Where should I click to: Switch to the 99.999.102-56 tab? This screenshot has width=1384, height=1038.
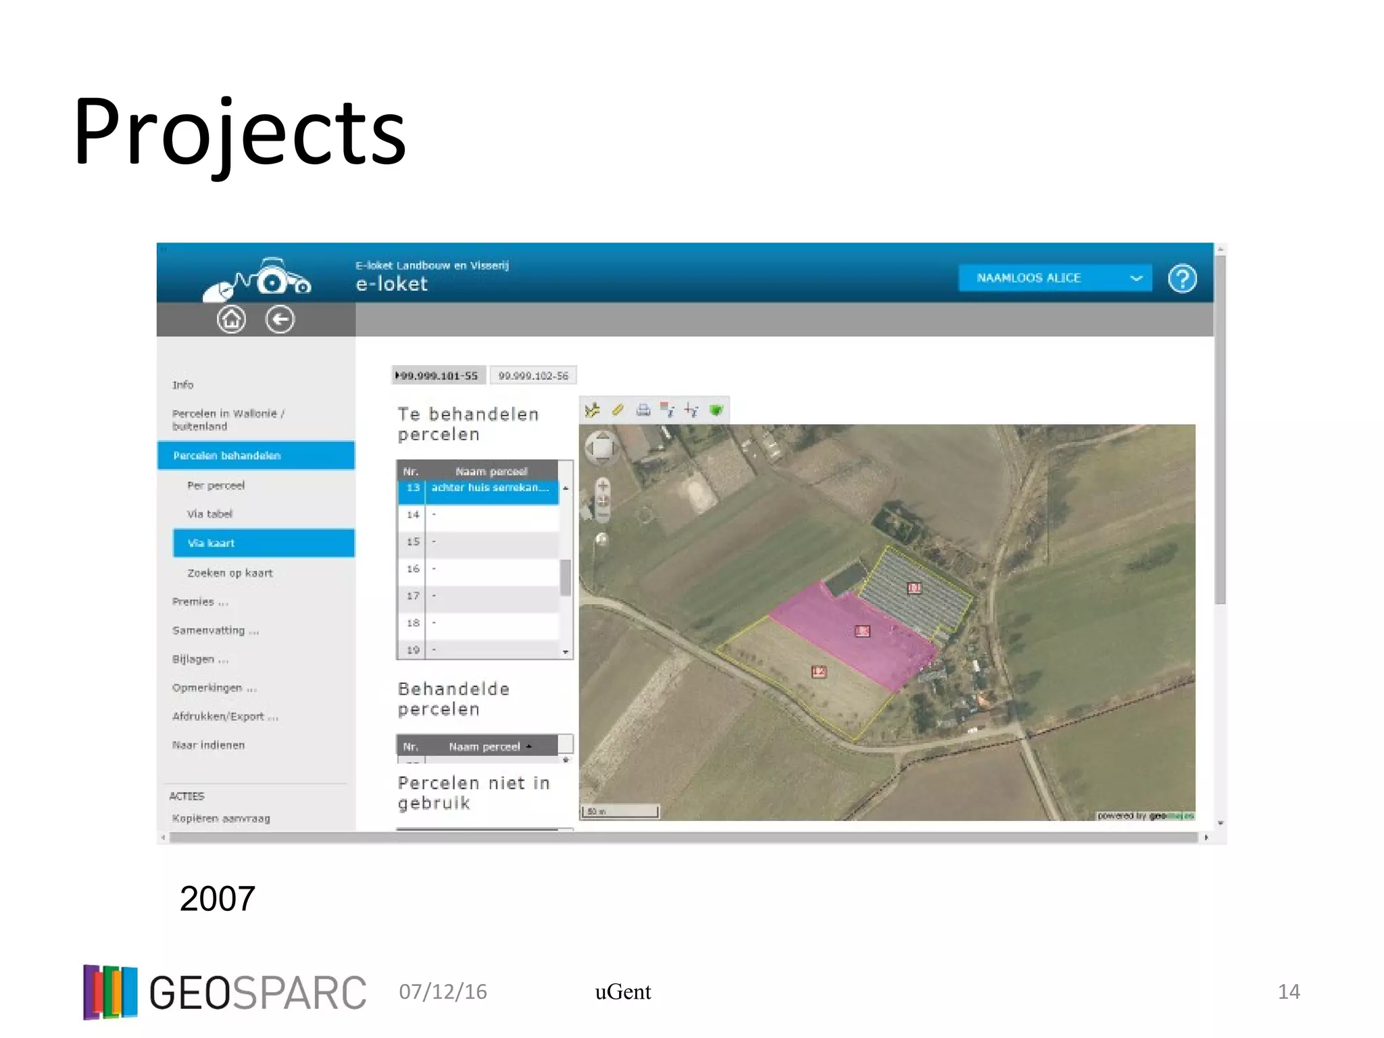pyautogui.click(x=533, y=376)
